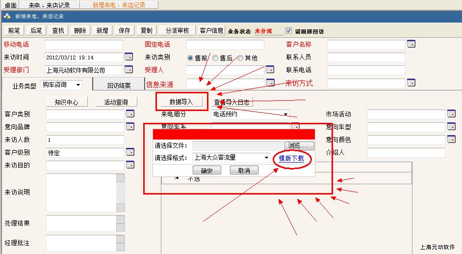The height and width of the screenshot is (254, 462).
Task: Click lookup icon beside 受理人 field
Action: click(x=270, y=70)
